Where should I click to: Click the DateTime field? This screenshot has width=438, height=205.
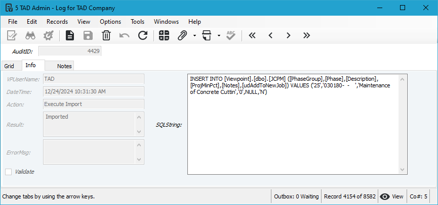pyautogui.click(x=94, y=91)
